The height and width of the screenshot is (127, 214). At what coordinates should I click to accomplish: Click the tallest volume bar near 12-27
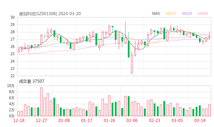41,102
